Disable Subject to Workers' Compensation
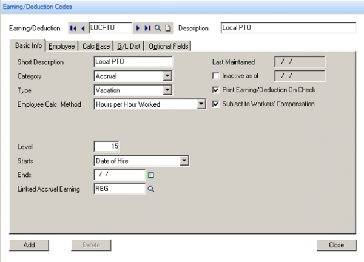This screenshot has height=262, width=364. 216,104
